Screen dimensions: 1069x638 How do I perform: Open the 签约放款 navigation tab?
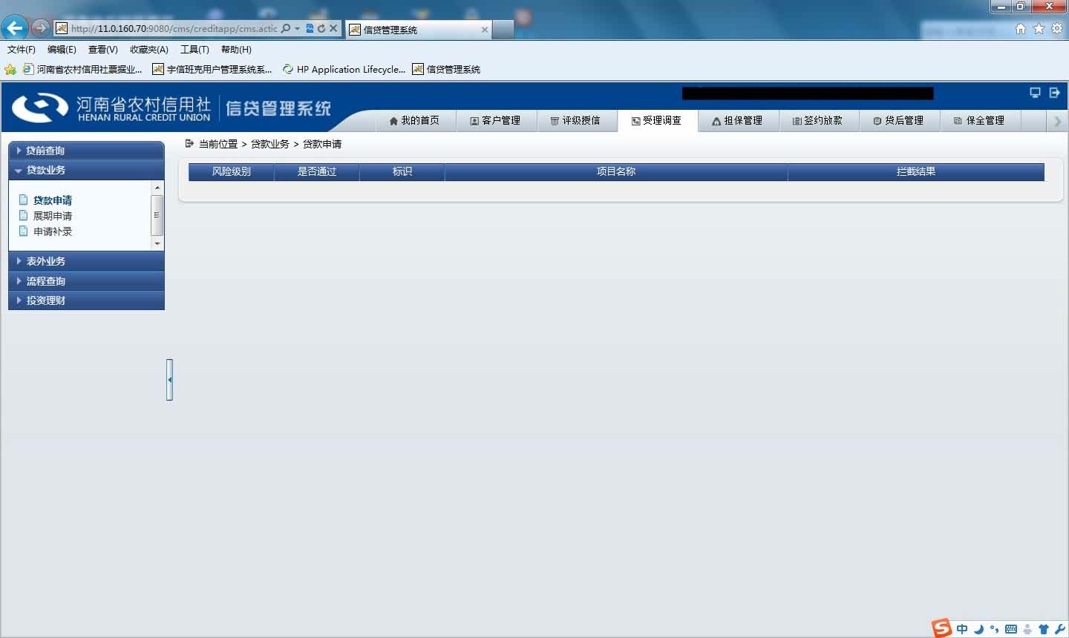[x=818, y=120]
